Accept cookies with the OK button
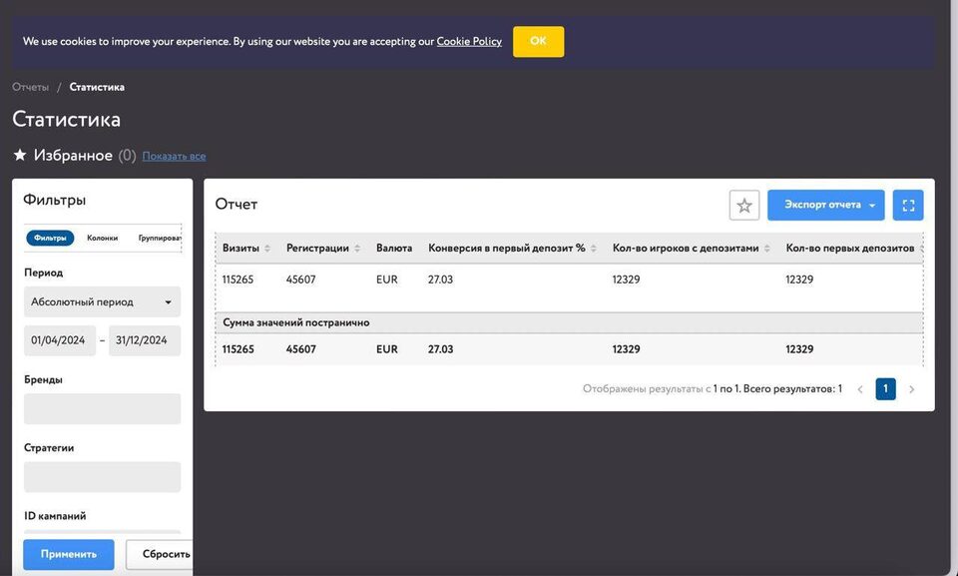This screenshot has height=576, width=958. (x=538, y=41)
